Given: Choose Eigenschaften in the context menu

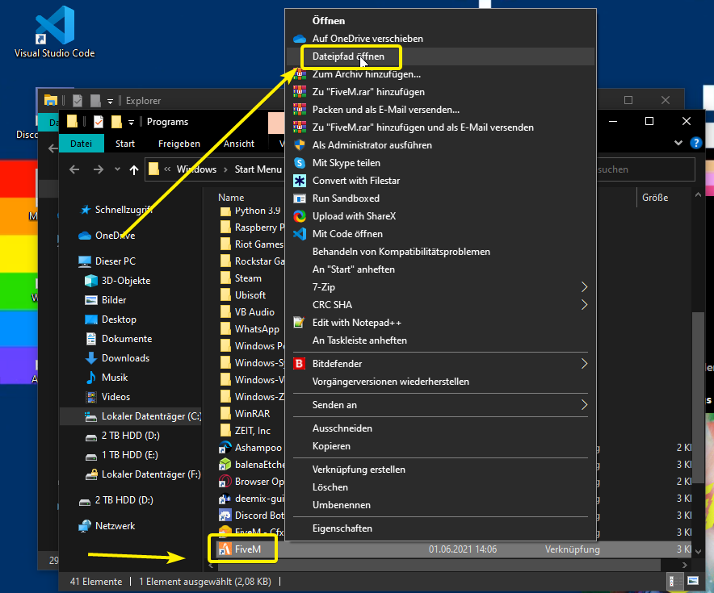Looking at the screenshot, I should (342, 528).
